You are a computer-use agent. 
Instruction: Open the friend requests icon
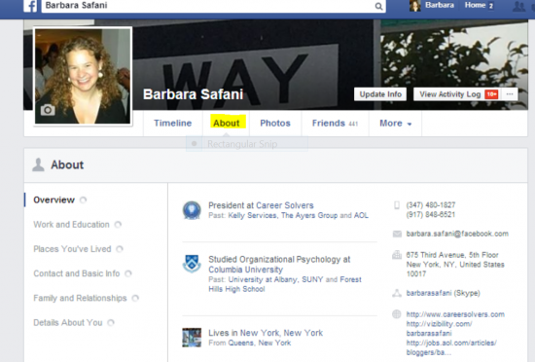click(518, 6)
